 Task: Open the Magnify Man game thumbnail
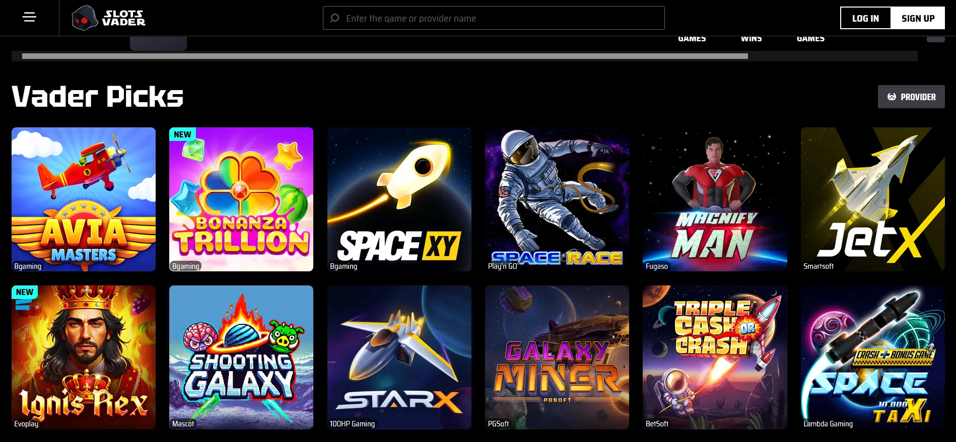(x=715, y=199)
